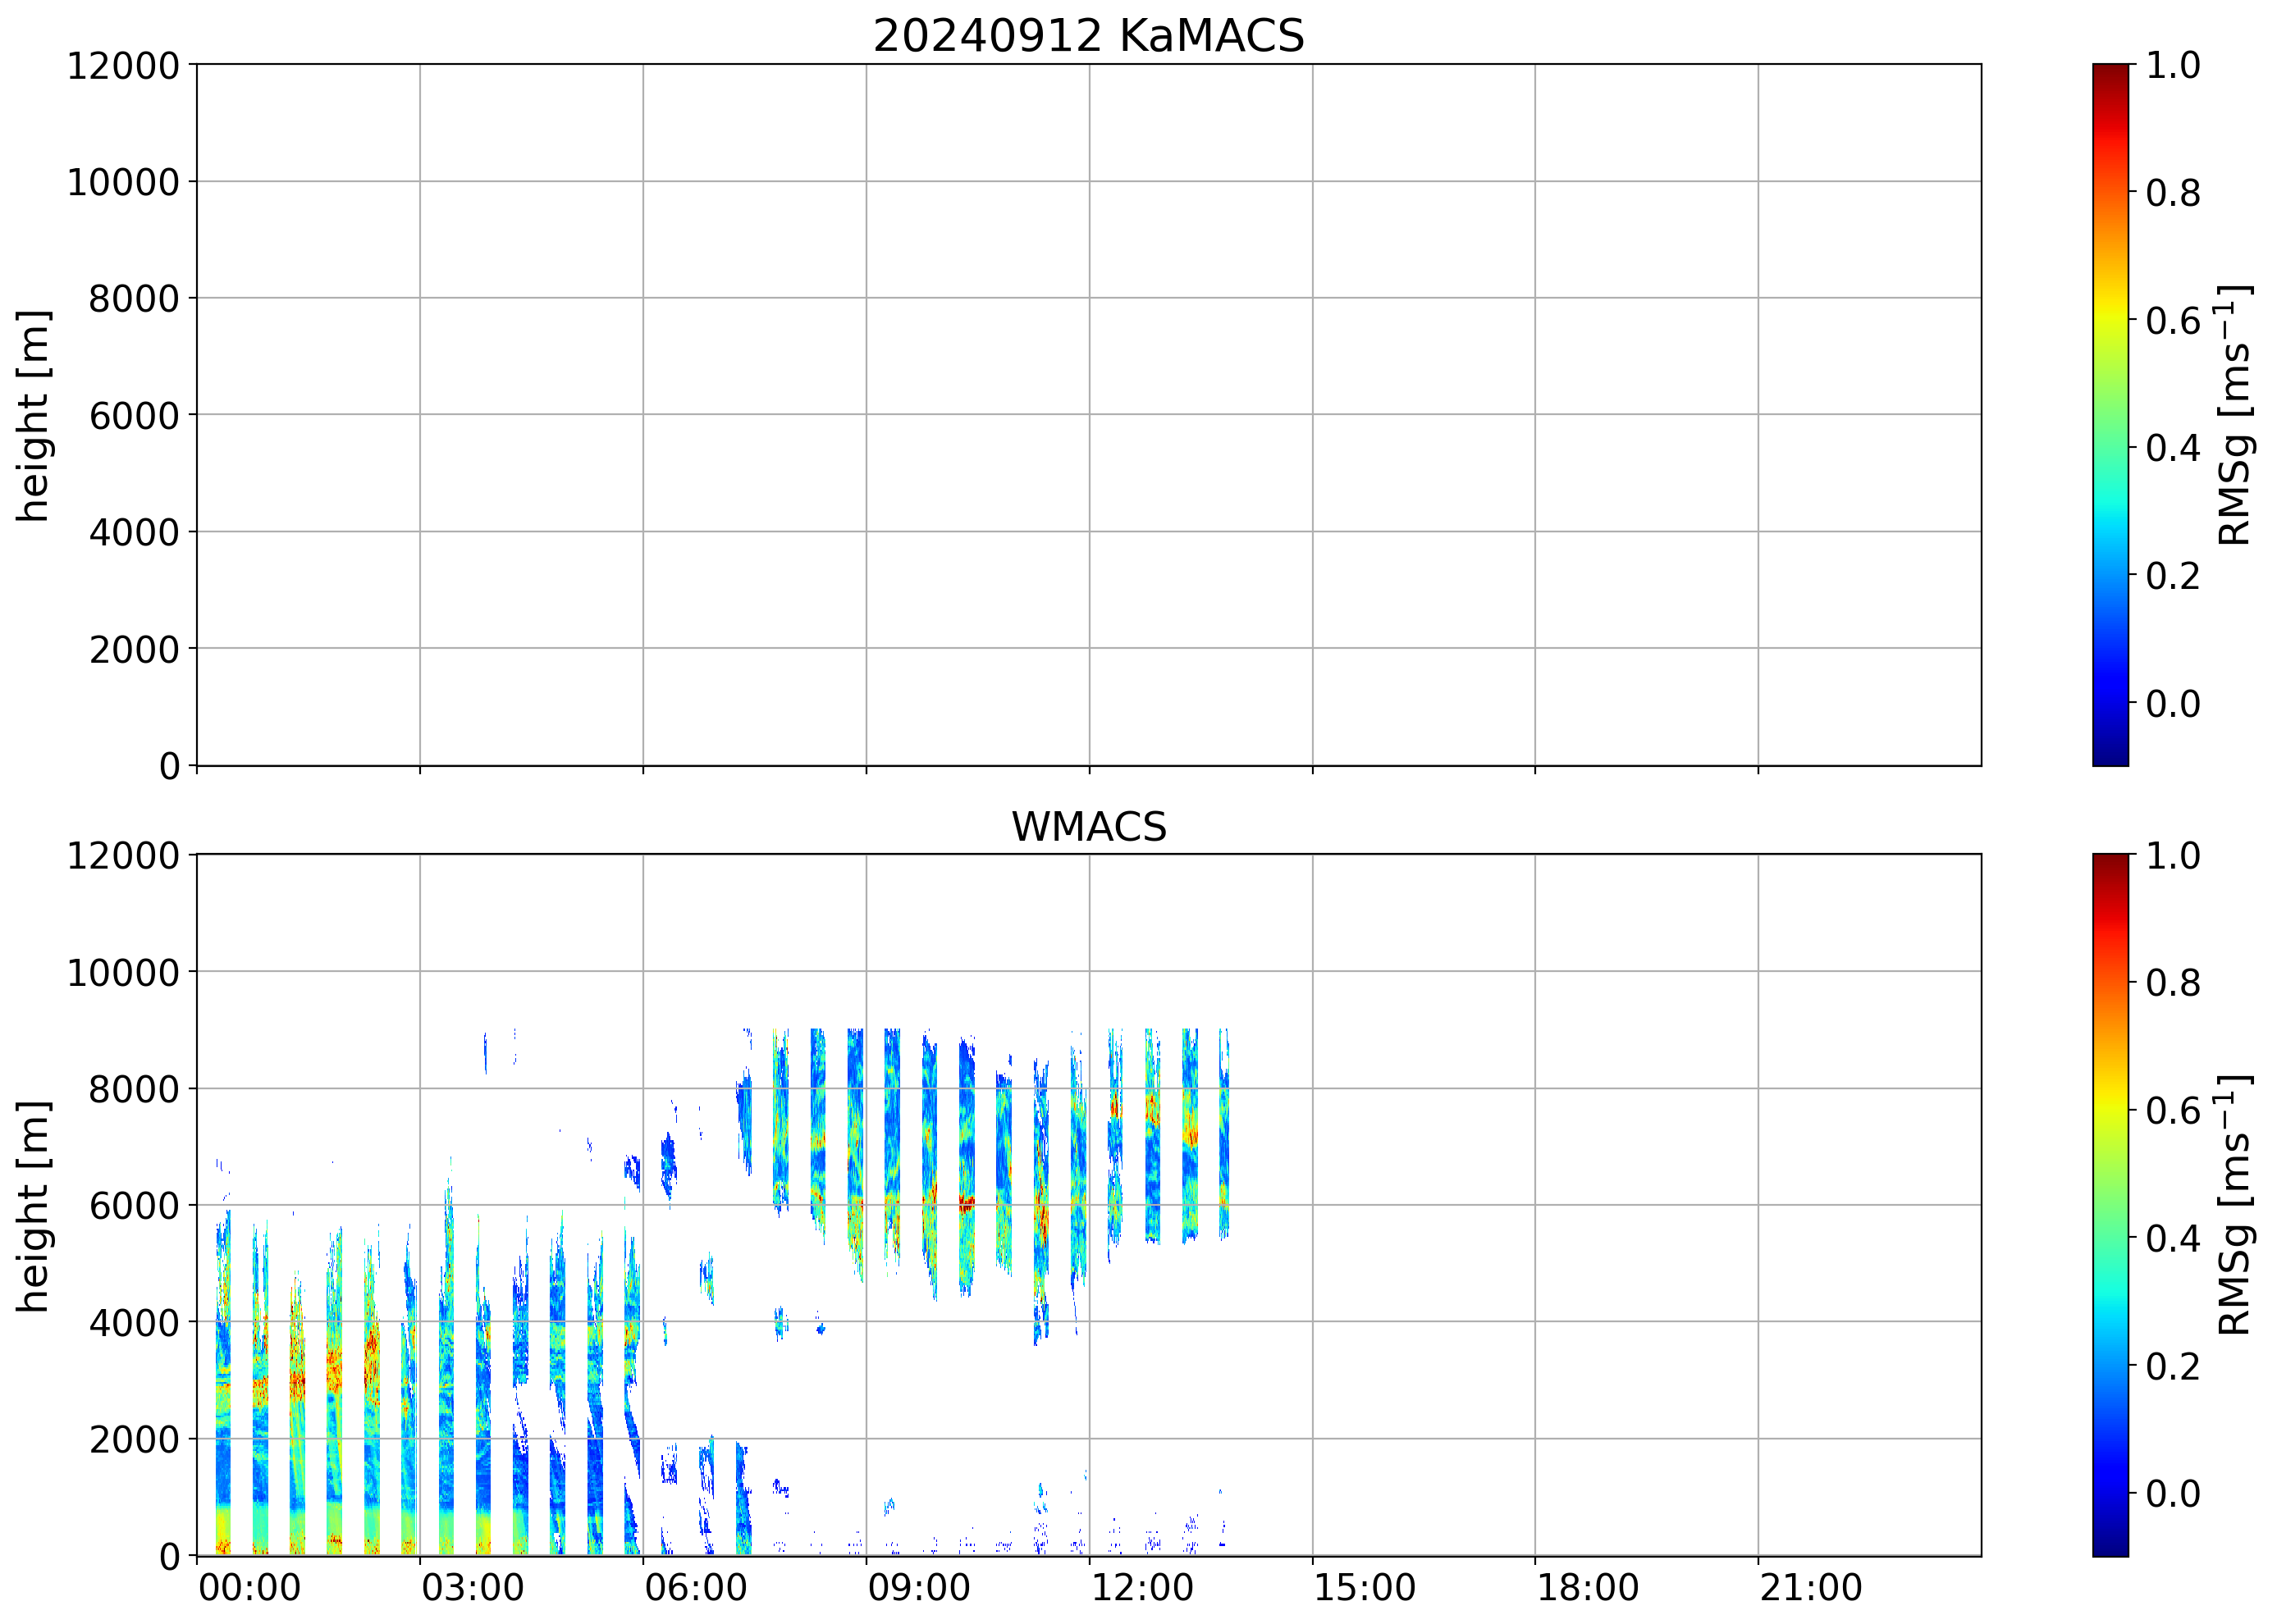The height and width of the screenshot is (1624, 2277).
Task: Click the '20240912 KaMACS' plot title
Action: point(1089,37)
